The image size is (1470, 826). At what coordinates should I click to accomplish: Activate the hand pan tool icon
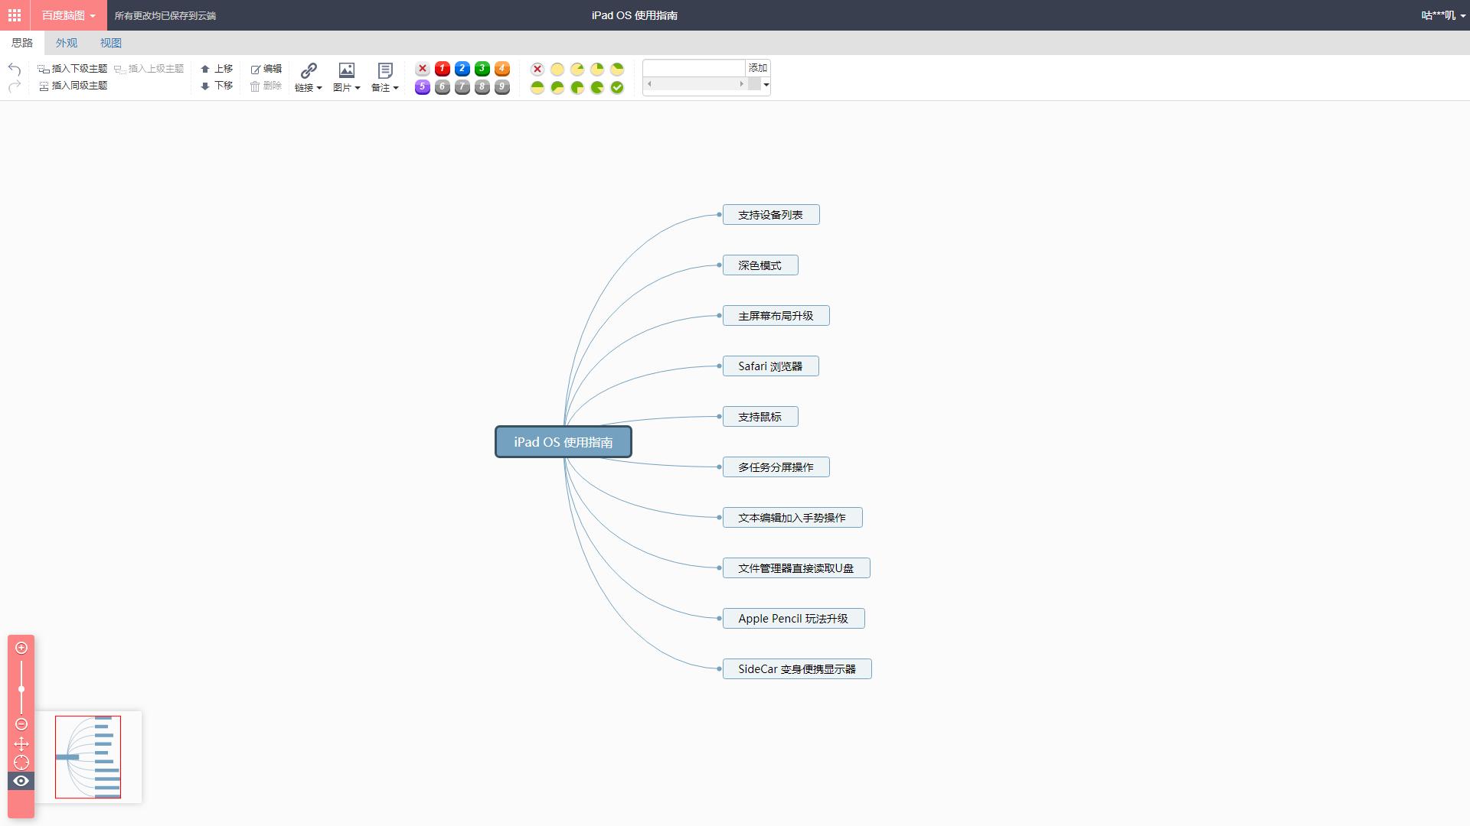[x=21, y=743]
